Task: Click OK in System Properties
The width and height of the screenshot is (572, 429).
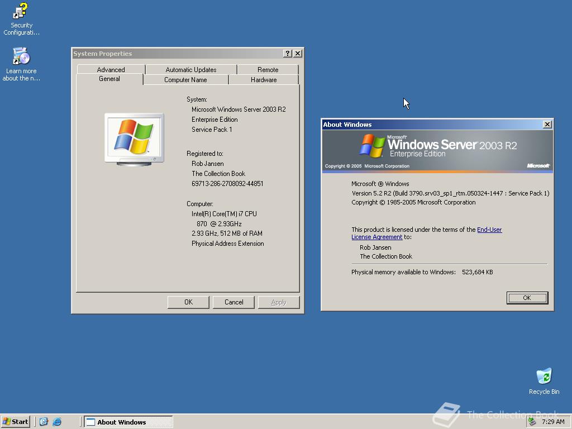Action: [x=188, y=302]
